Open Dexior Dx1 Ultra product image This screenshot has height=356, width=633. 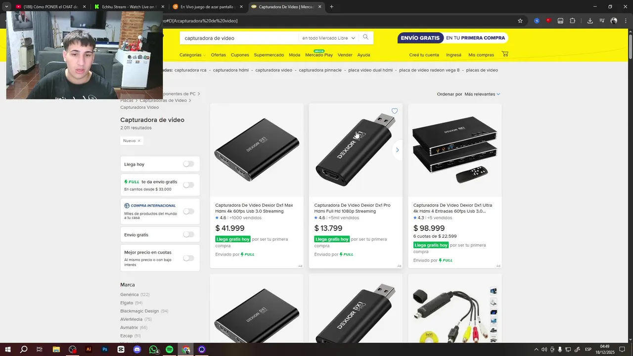[454, 150]
